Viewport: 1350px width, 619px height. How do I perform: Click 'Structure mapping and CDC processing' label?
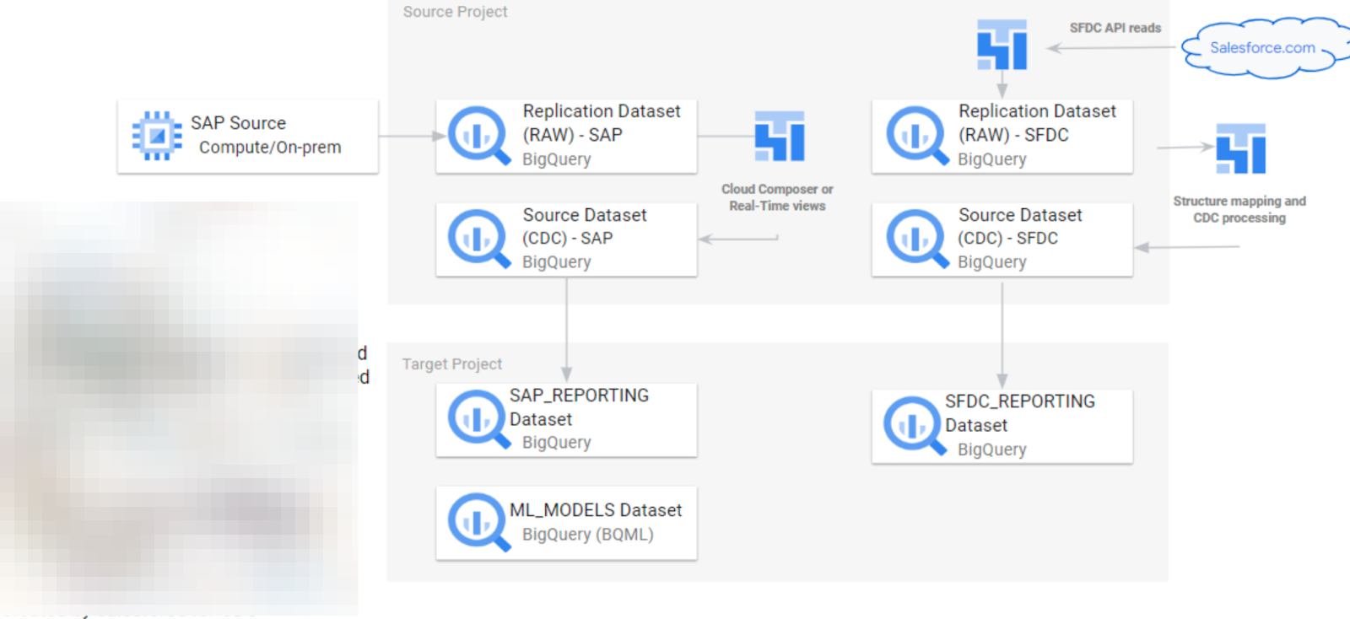click(1239, 209)
